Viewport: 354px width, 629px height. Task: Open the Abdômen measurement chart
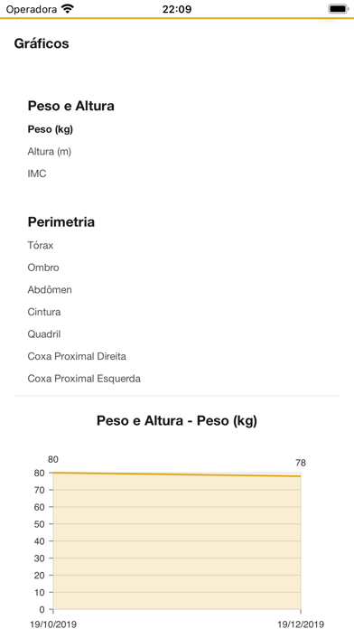(x=50, y=289)
